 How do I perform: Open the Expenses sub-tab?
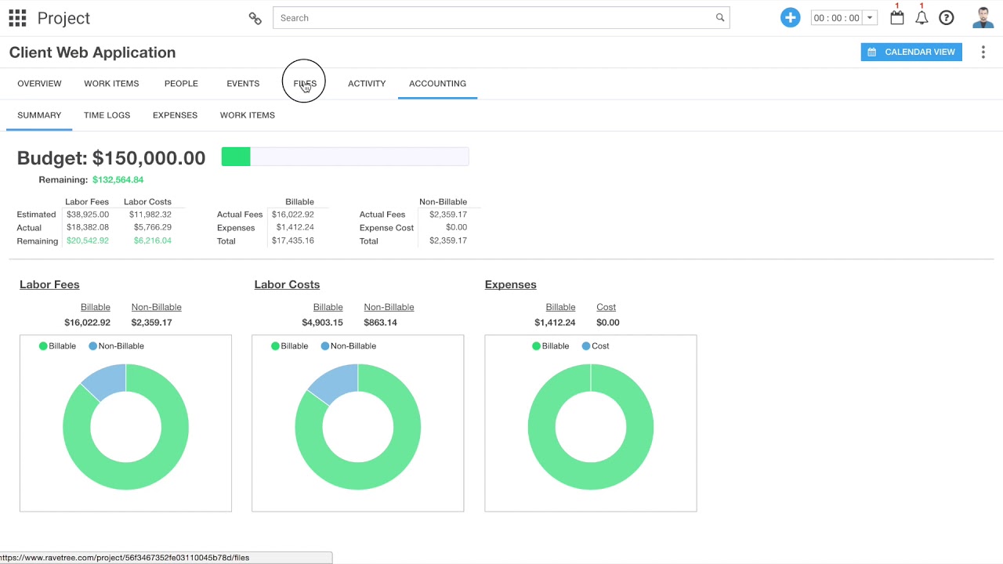pos(175,115)
